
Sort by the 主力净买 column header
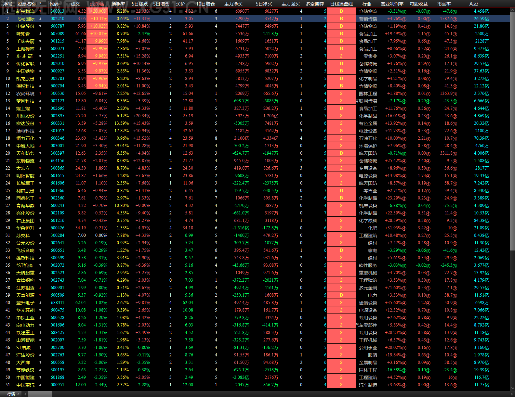tap(233, 4)
